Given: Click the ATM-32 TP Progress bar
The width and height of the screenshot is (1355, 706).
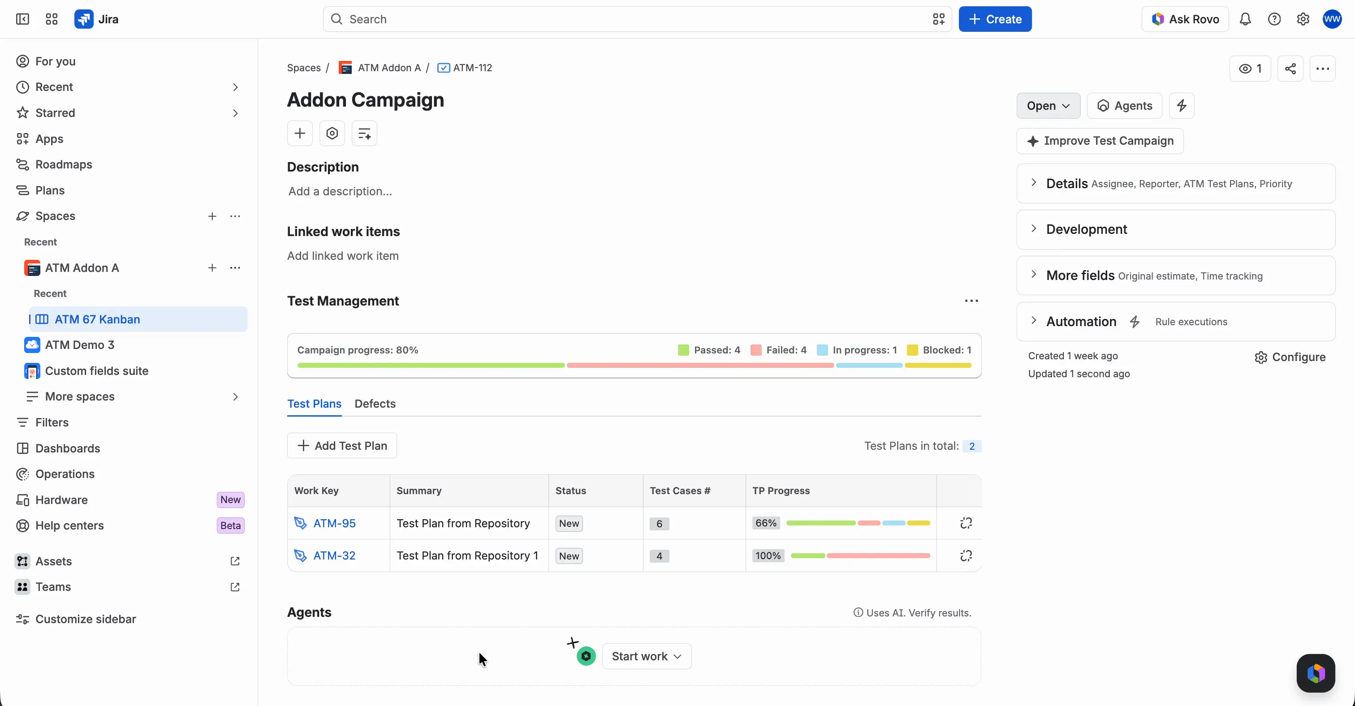Looking at the screenshot, I should [x=860, y=555].
